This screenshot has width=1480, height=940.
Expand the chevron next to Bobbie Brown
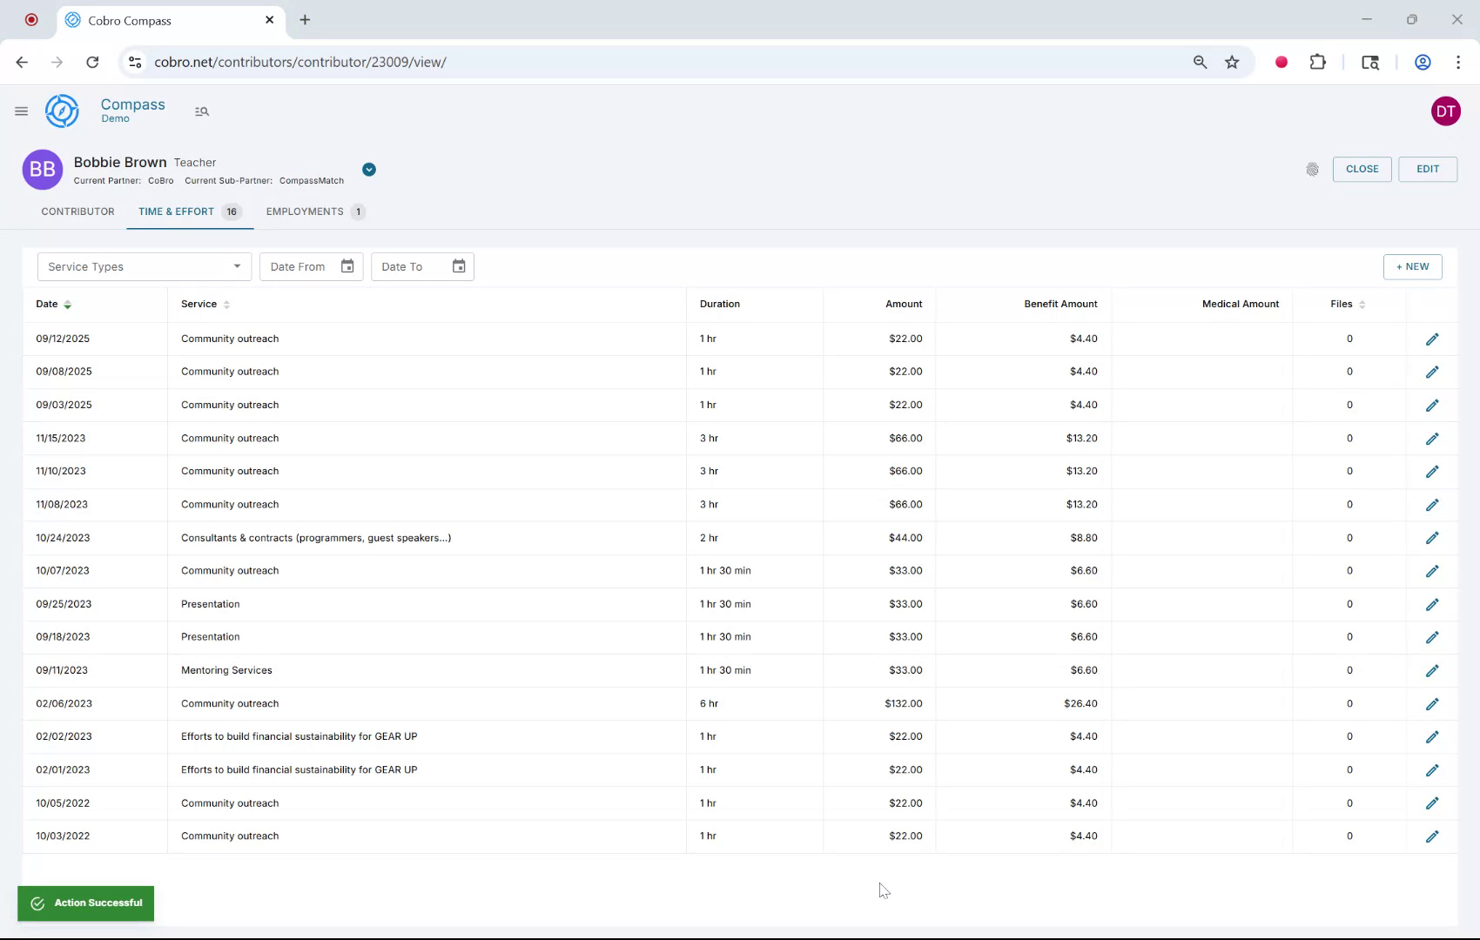pyautogui.click(x=368, y=170)
